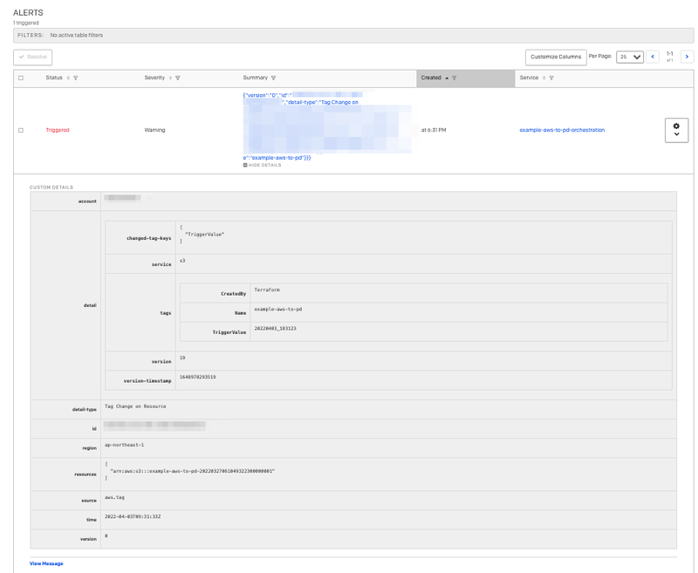Viewport: 698px width, 573px height.
Task: Click the '1 triggered' count text
Action: click(26, 23)
